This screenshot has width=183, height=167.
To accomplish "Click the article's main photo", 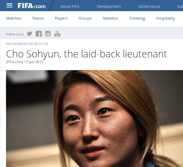I will pos(95,119).
